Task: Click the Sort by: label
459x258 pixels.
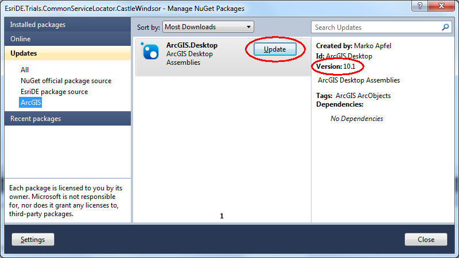Action: (x=149, y=27)
